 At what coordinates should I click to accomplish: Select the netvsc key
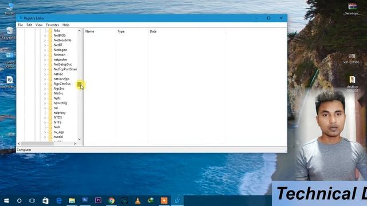click(58, 74)
